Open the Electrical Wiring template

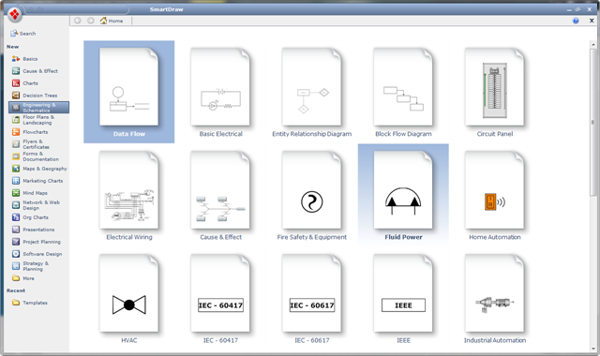129,196
